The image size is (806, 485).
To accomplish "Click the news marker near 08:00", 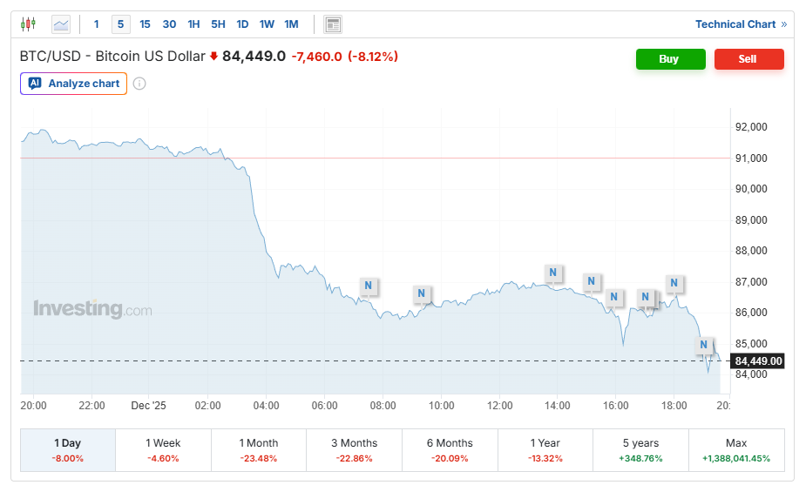I will pyautogui.click(x=369, y=286).
